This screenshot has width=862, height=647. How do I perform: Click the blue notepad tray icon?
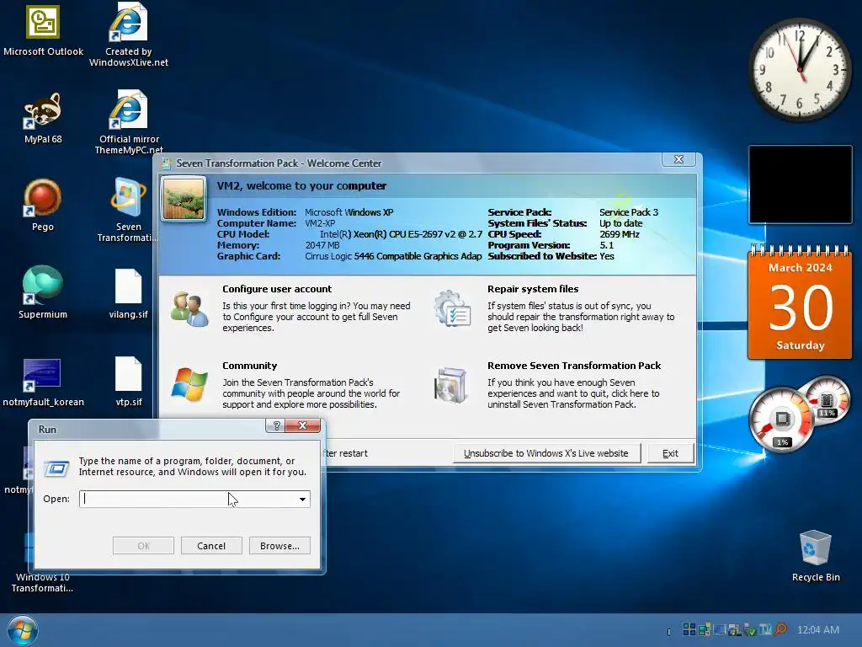[765, 629]
